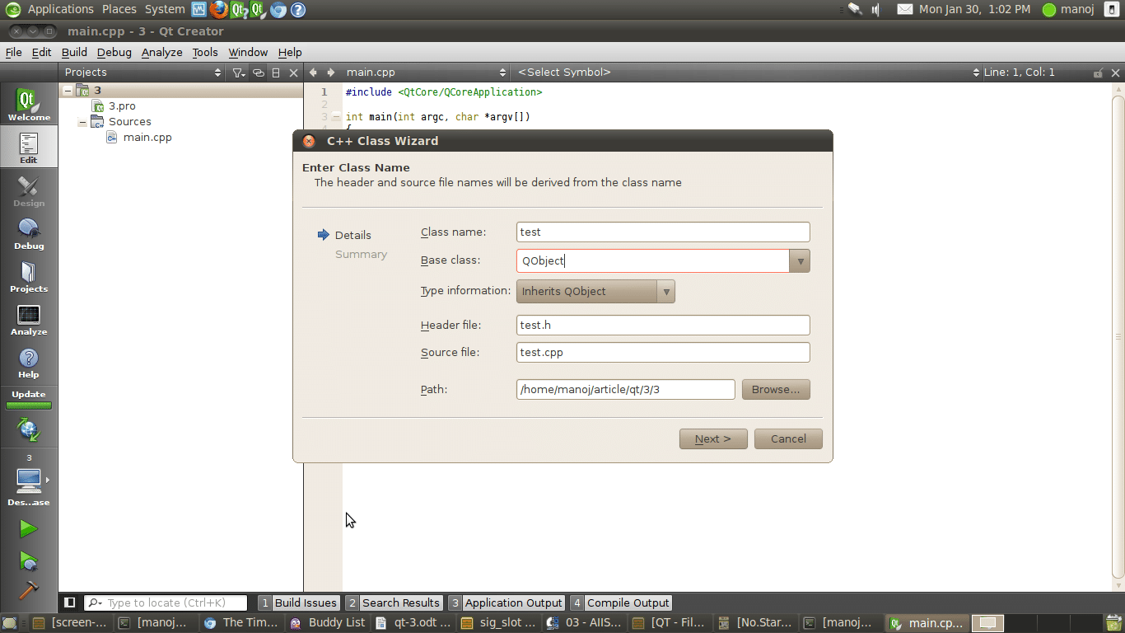Click the Browse... button

[775, 389]
